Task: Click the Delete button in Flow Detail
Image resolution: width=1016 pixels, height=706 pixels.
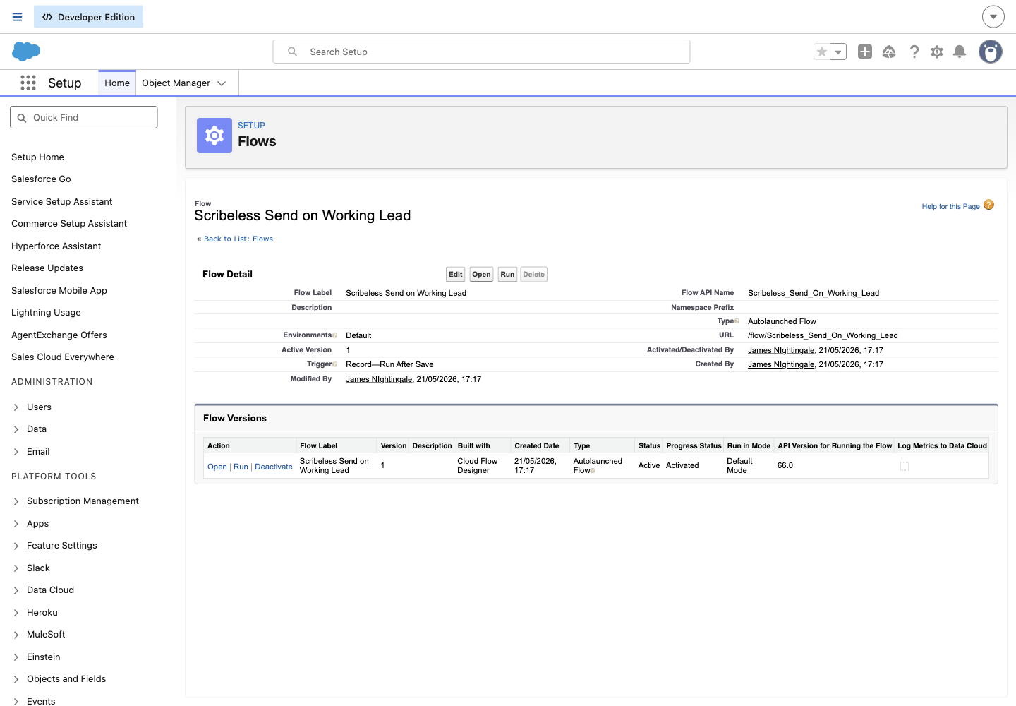Action: 534,274
